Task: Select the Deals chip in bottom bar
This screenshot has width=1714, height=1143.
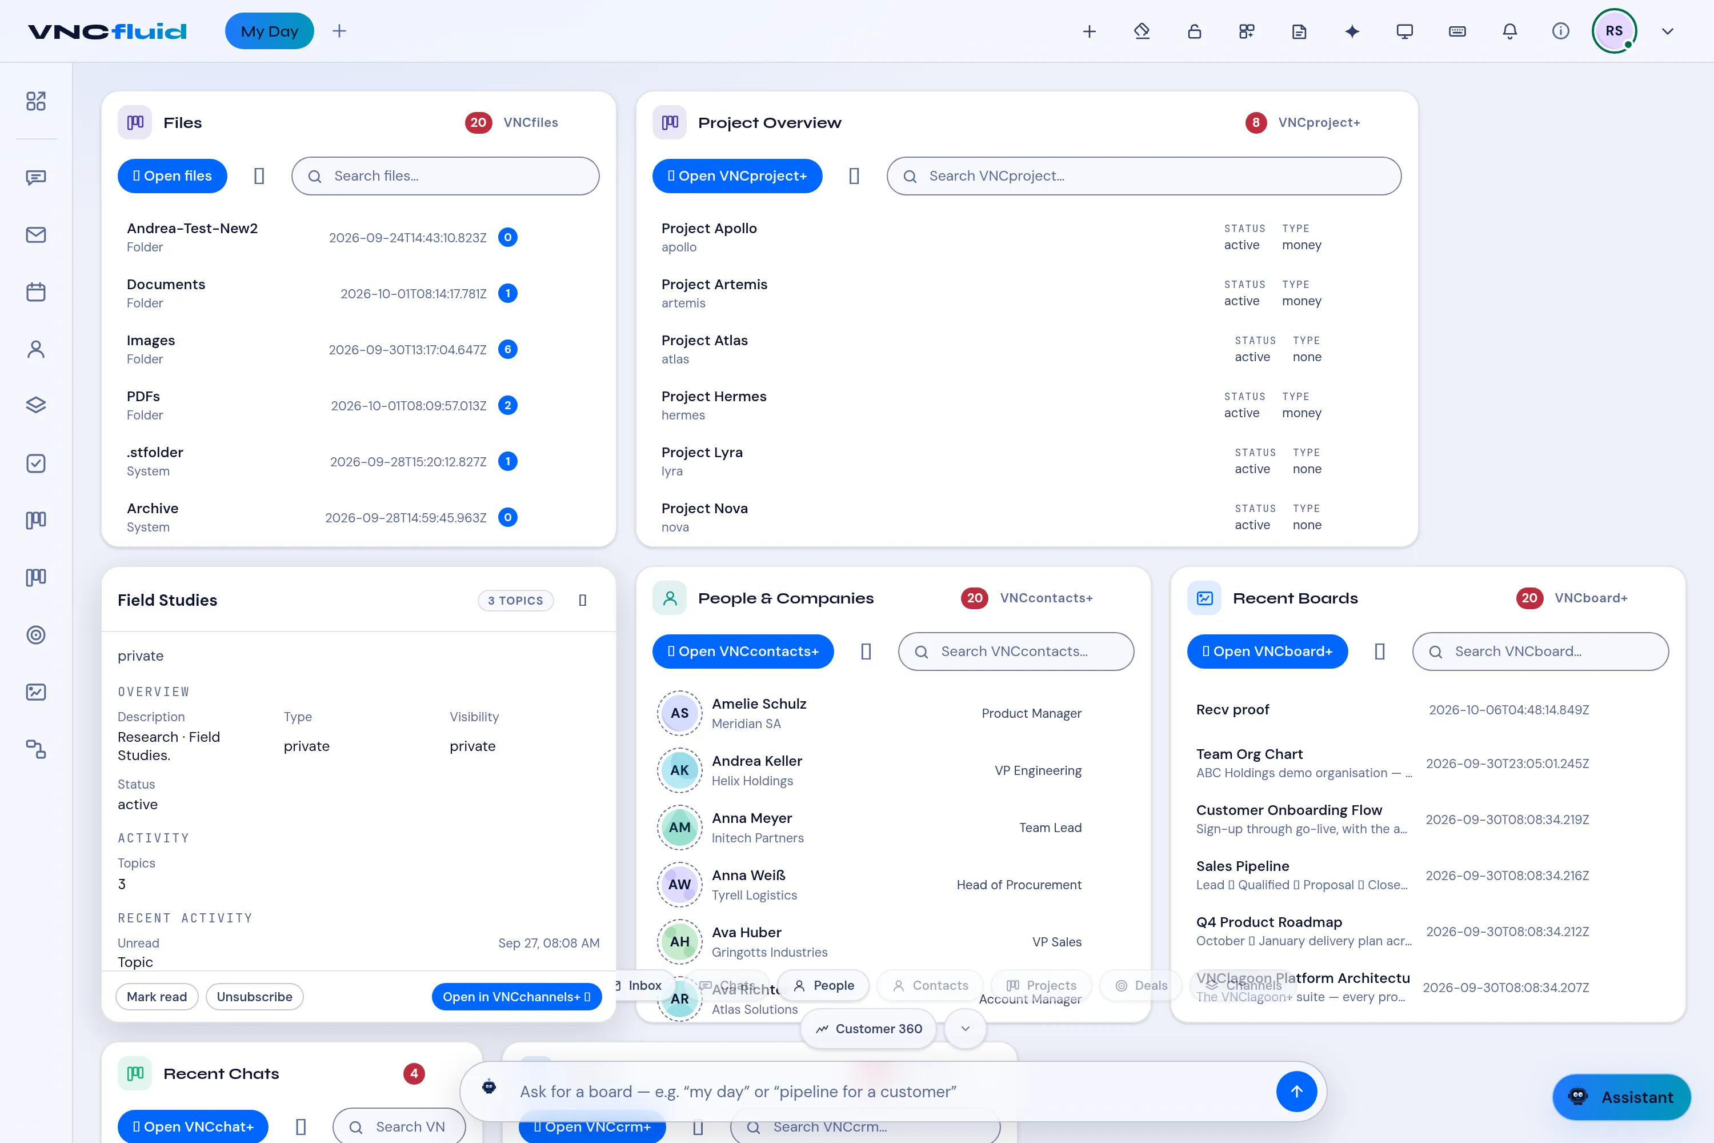Action: pos(1141,985)
